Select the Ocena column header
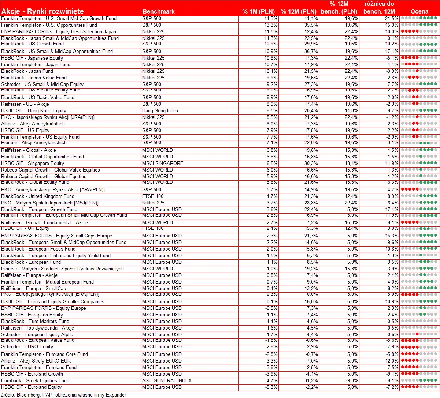The width and height of the screenshot is (440, 398). click(419, 11)
